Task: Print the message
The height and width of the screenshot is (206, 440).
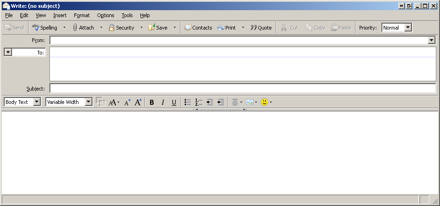Action: coord(227,28)
